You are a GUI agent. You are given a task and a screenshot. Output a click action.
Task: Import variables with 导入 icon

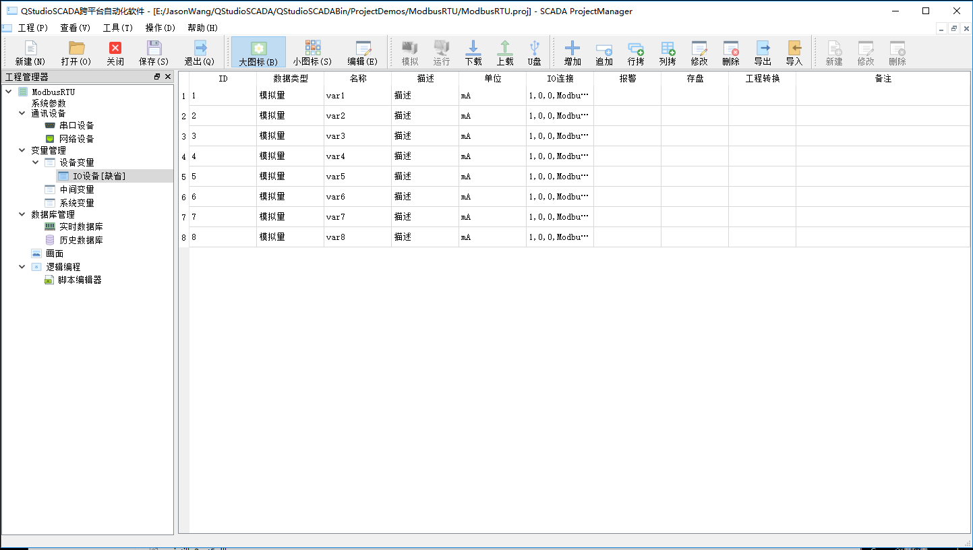pyautogui.click(x=795, y=52)
